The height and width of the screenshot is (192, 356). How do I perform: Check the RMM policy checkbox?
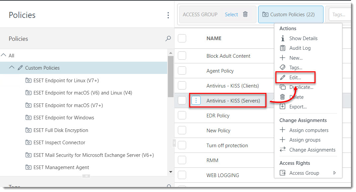coord(182,160)
